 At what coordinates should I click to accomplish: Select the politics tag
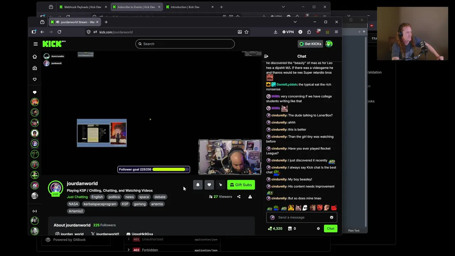[x=114, y=197]
